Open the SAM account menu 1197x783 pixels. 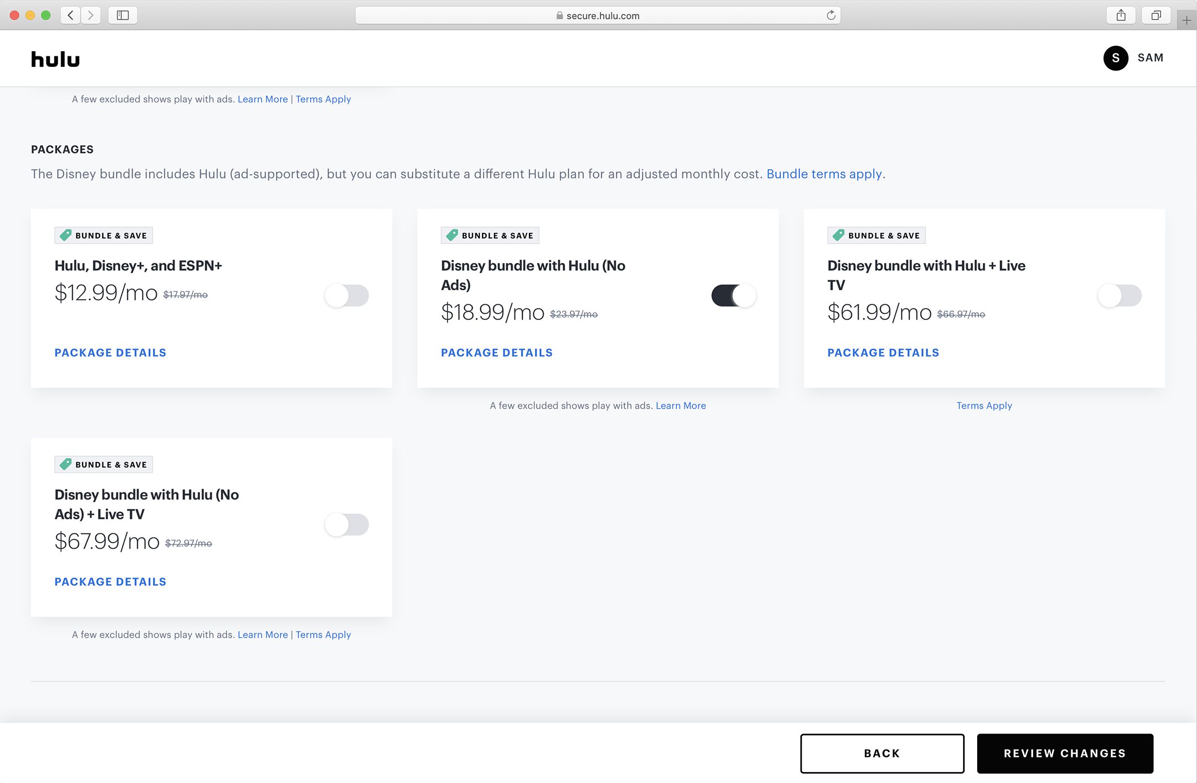(1150, 58)
